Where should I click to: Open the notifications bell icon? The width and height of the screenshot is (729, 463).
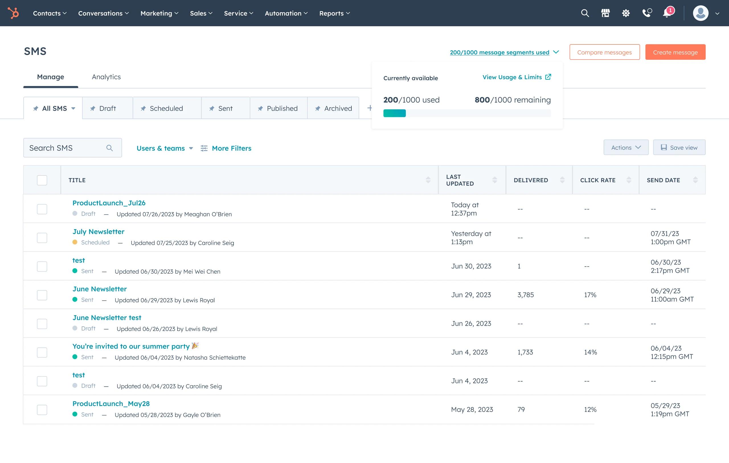(x=667, y=13)
